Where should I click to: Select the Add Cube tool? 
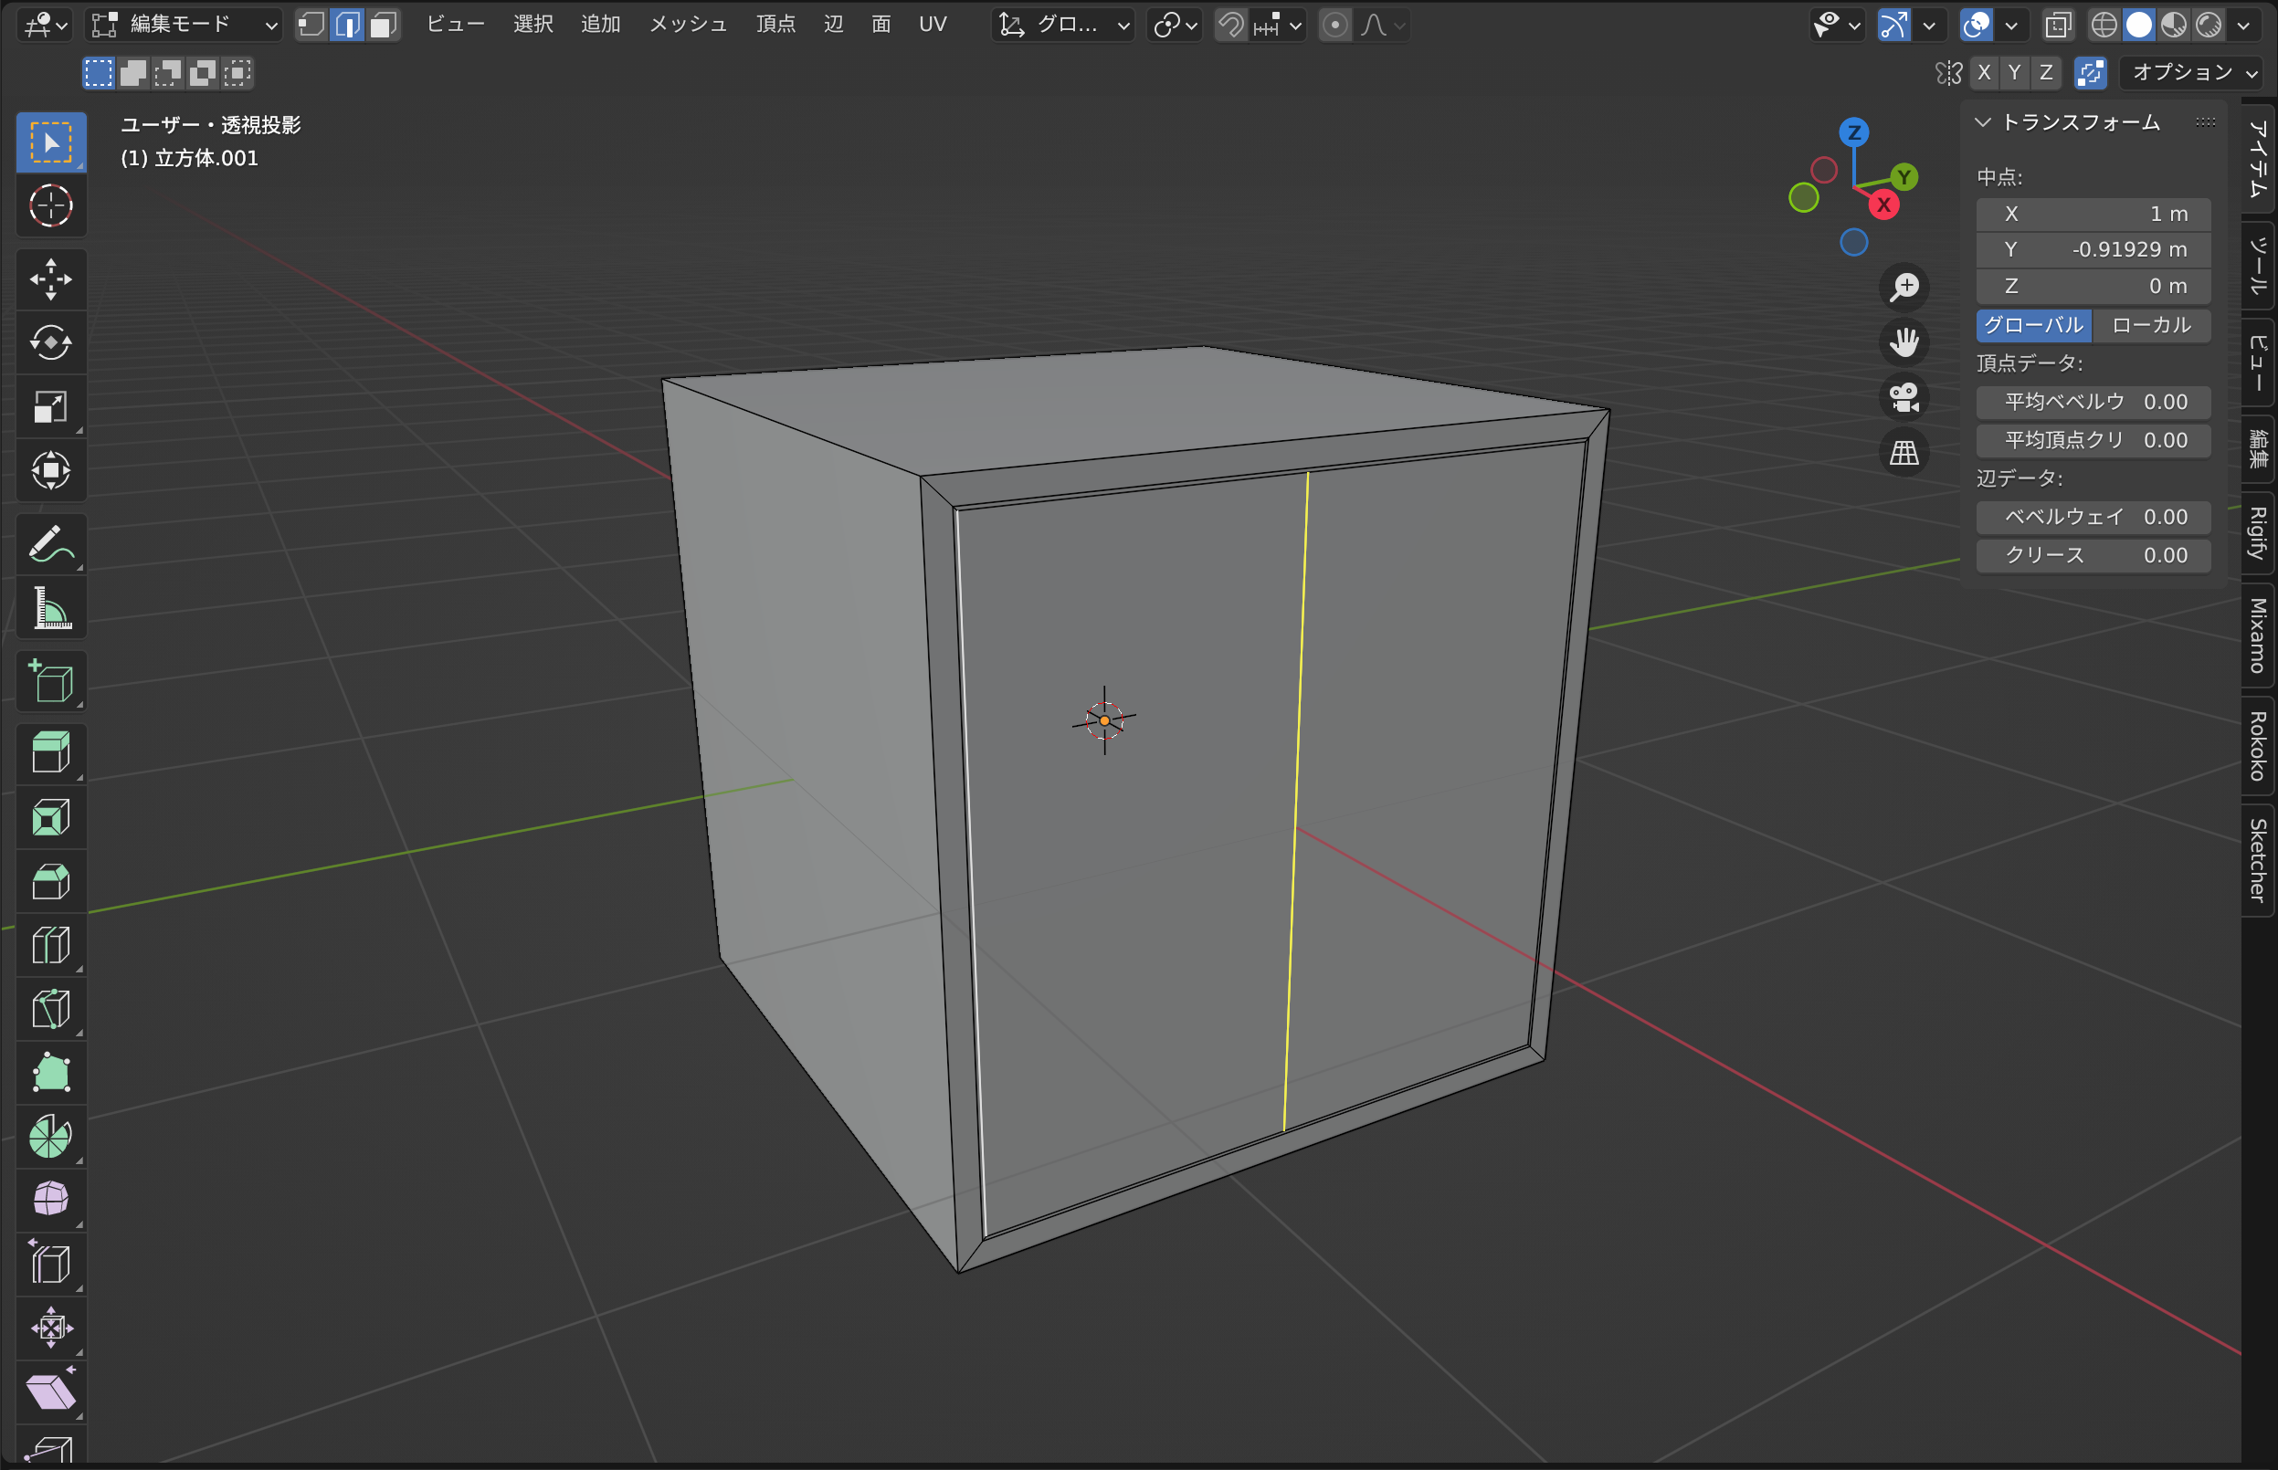point(50,681)
